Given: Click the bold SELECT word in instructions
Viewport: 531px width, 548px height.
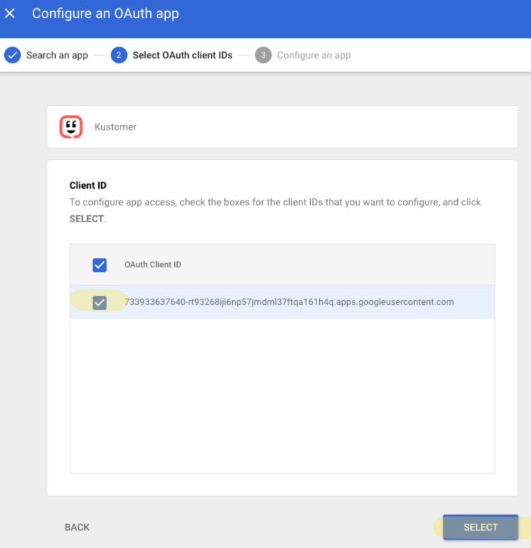Looking at the screenshot, I should [x=86, y=219].
